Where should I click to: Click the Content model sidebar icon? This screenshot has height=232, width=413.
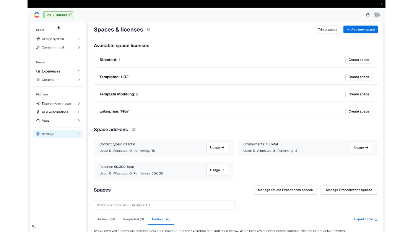pyautogui.click(x=38, y=48)
